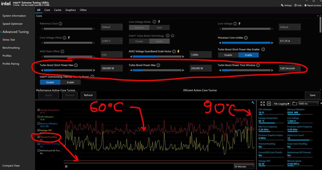This screenshot has width=322, height=170.
Task: Open Core Voltage Default dropdown
Action: [x=290, y=27]
